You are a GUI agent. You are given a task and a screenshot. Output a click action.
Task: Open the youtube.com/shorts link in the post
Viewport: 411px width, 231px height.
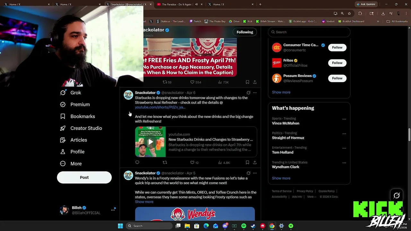click(160, 107)
